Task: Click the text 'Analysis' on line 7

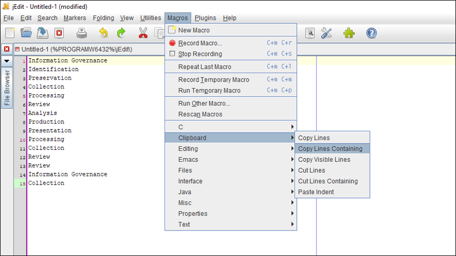Action: pos(43,113)
